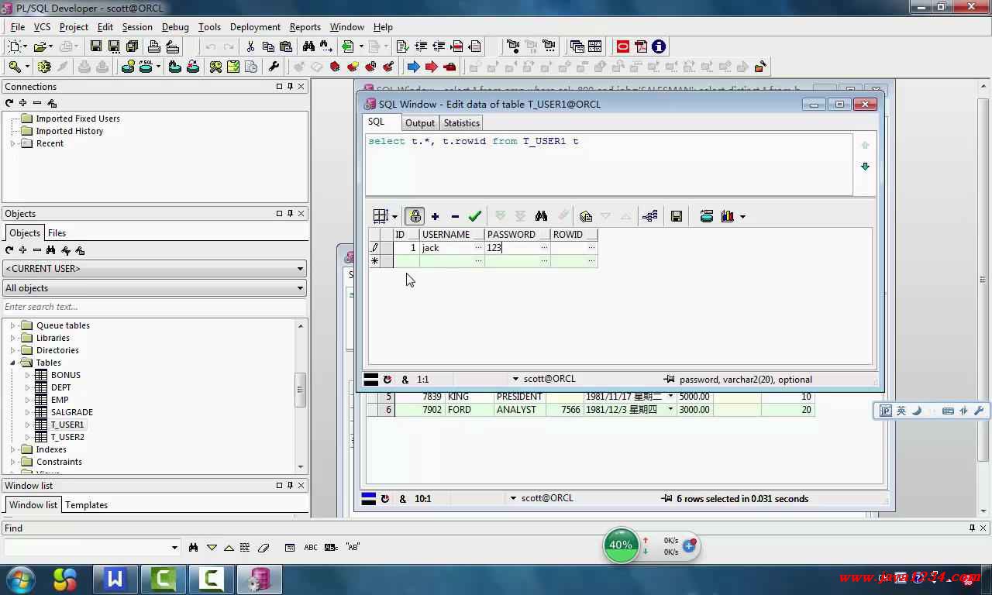Click the blue right arrow icon
992x595 pixels.
click(413, 67)
